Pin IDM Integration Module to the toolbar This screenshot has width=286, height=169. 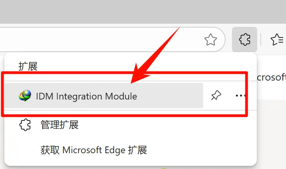click(216, 96)
